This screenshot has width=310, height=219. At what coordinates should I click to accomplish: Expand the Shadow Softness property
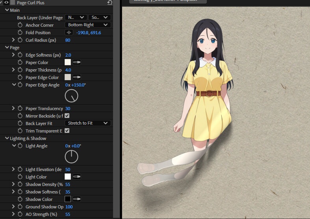[x=13, y=192]
